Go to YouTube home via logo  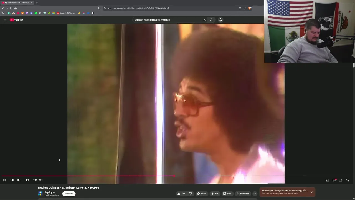(17, 20)
